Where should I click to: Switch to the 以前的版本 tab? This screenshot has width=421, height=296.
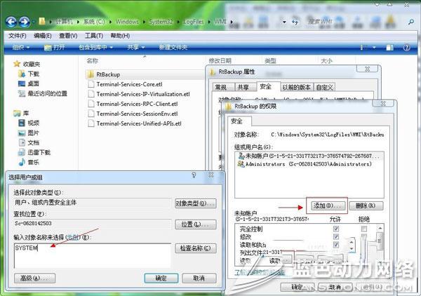(296, 87)
